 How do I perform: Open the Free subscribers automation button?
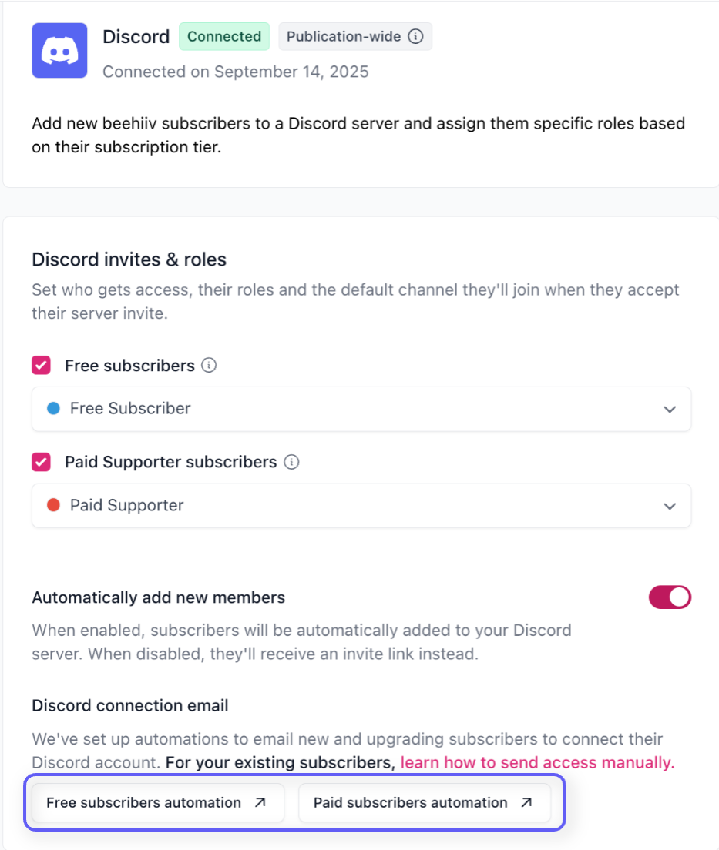click(144, 802)
